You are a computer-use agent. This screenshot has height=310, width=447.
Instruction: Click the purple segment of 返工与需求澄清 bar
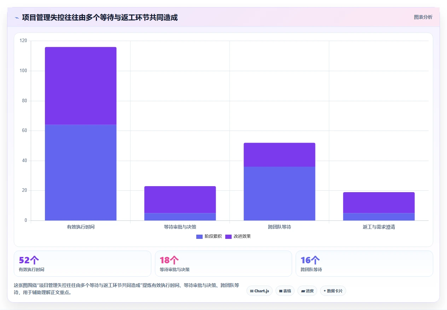pyautogui.click(x=379, y=203)
